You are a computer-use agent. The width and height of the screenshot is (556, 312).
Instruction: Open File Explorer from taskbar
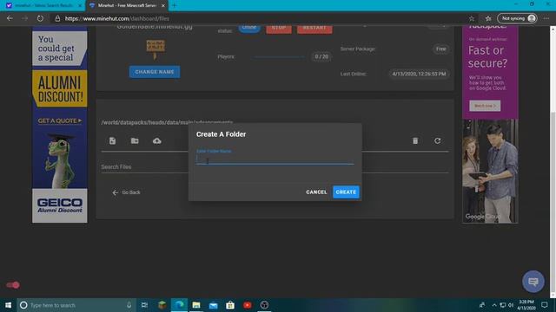(x=196, y=305)
